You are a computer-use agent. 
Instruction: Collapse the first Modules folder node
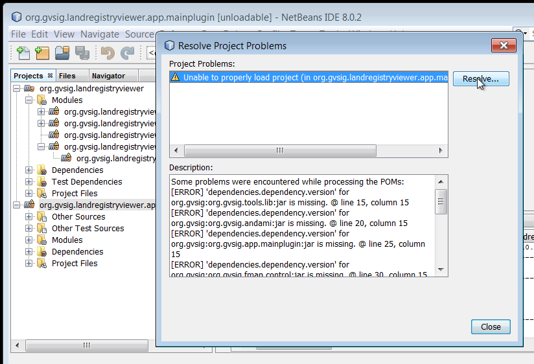click(29, 100)
